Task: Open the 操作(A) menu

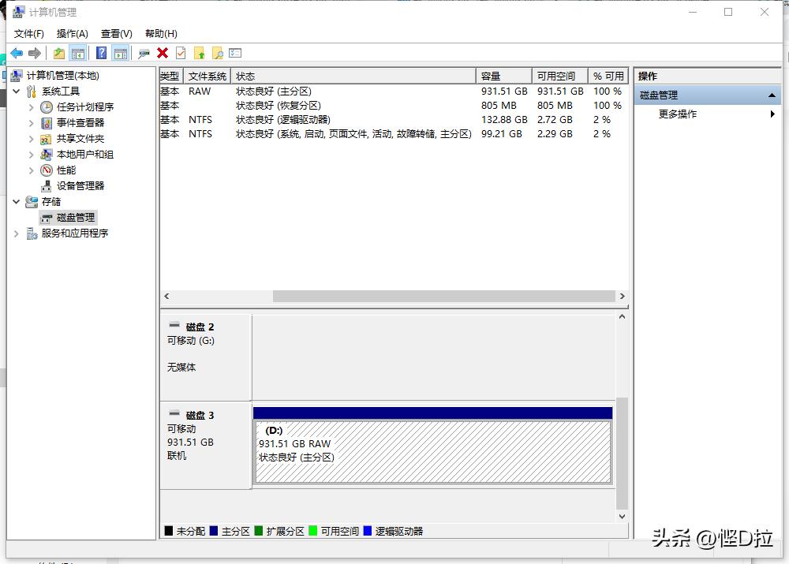Action: point(72,33)
